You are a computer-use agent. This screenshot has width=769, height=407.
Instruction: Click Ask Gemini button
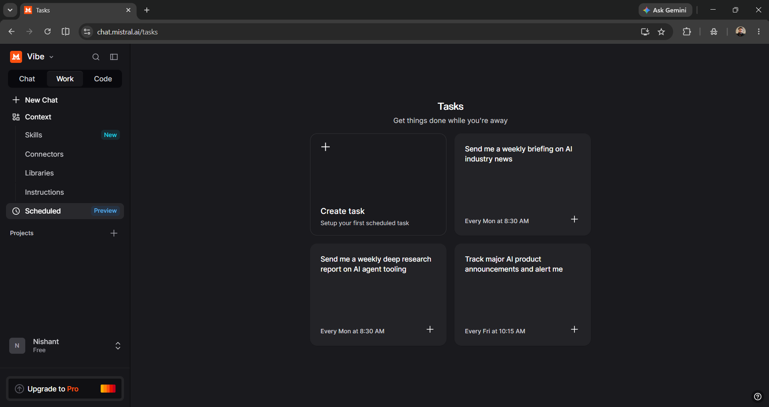point(665,10)
